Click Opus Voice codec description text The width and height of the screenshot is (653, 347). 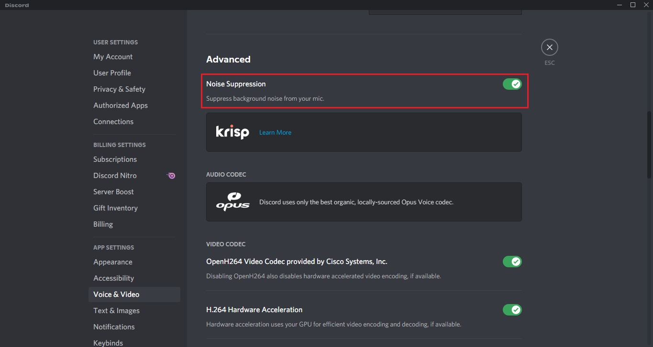356,202
